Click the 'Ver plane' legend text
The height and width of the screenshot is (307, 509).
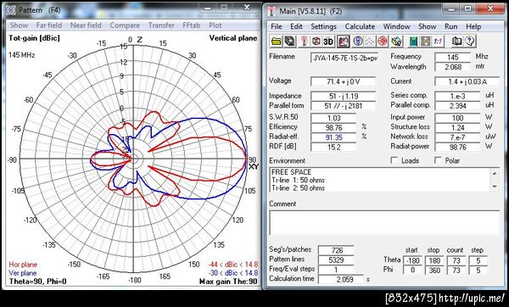pos(23,273)
